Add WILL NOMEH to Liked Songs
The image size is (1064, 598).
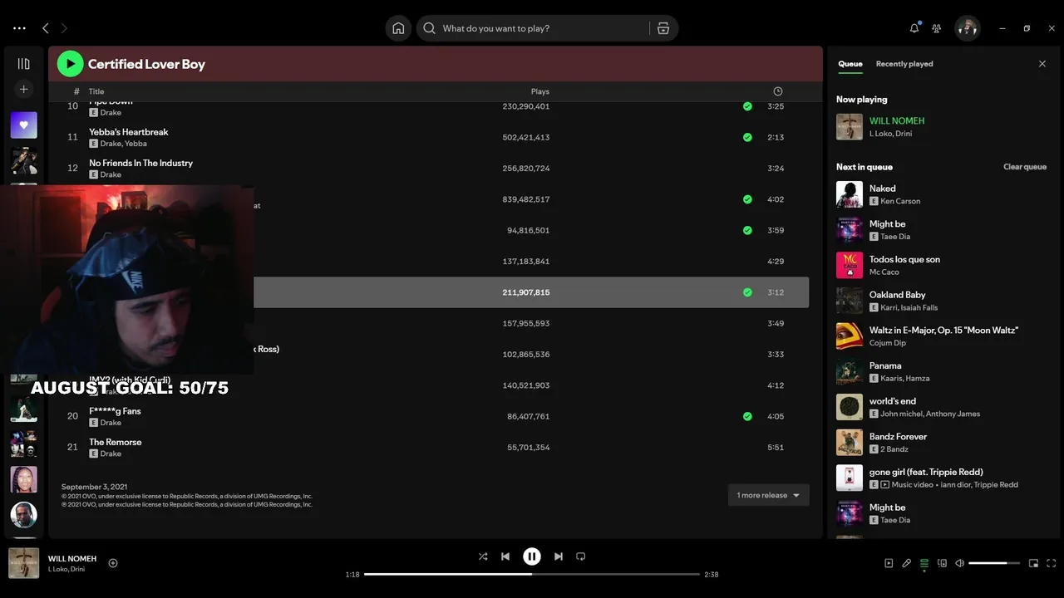(x=113, y=563)
